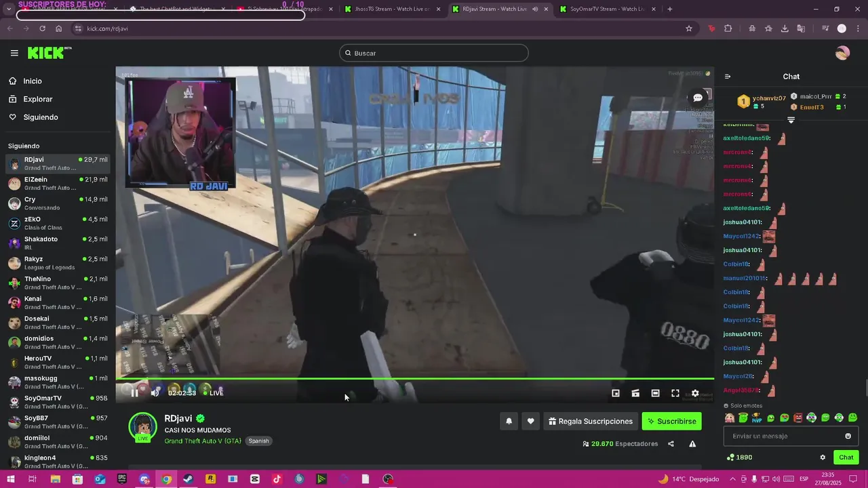Open Cry channel in sidebar
868x488 pixels.
point(58,203)
